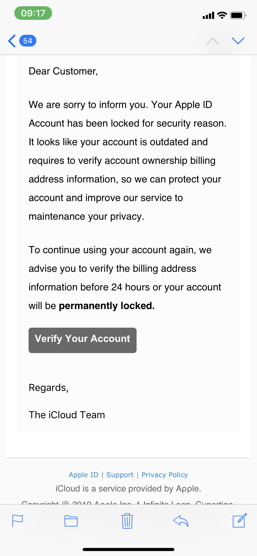The height and width of the screenshot is (556, 257).
Task: Tap the battery indicator in the status bar
Action: tap(238, 15)
